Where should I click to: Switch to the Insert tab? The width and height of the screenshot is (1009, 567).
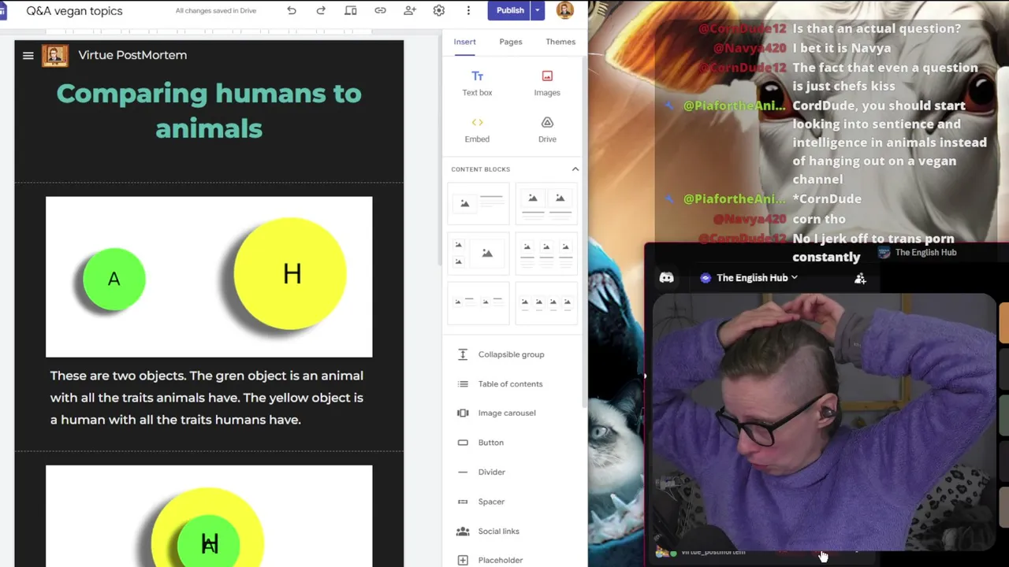[x=464, y=42]
